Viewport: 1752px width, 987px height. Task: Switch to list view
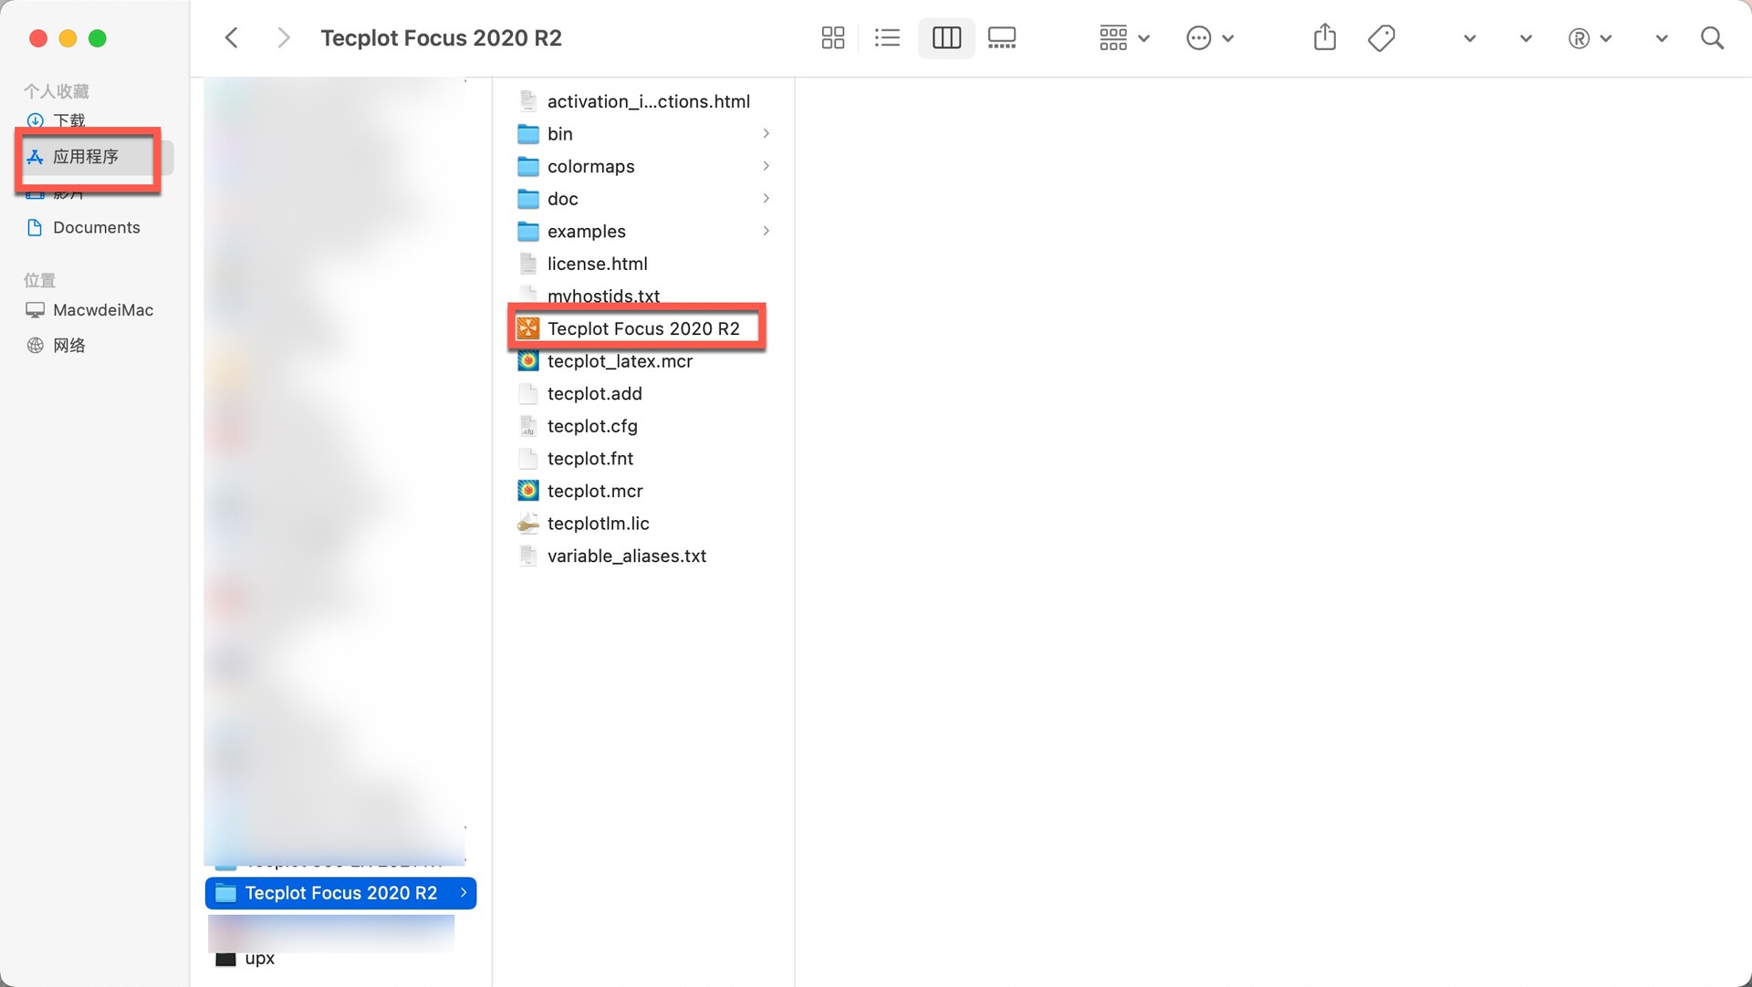[886, 37]
